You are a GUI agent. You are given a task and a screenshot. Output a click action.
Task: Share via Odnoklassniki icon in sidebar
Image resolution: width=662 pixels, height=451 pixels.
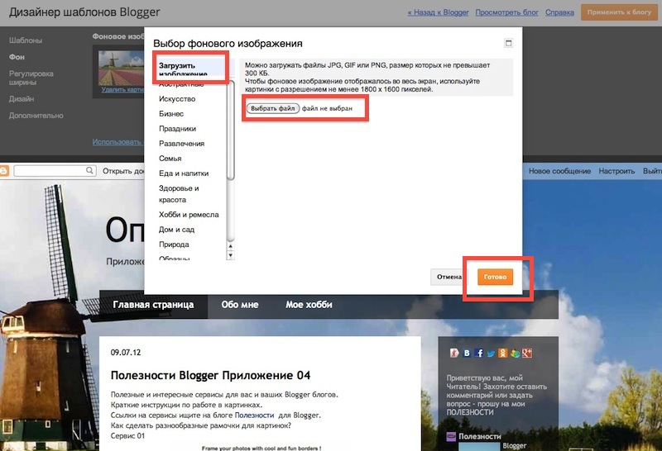pos(502,353)
